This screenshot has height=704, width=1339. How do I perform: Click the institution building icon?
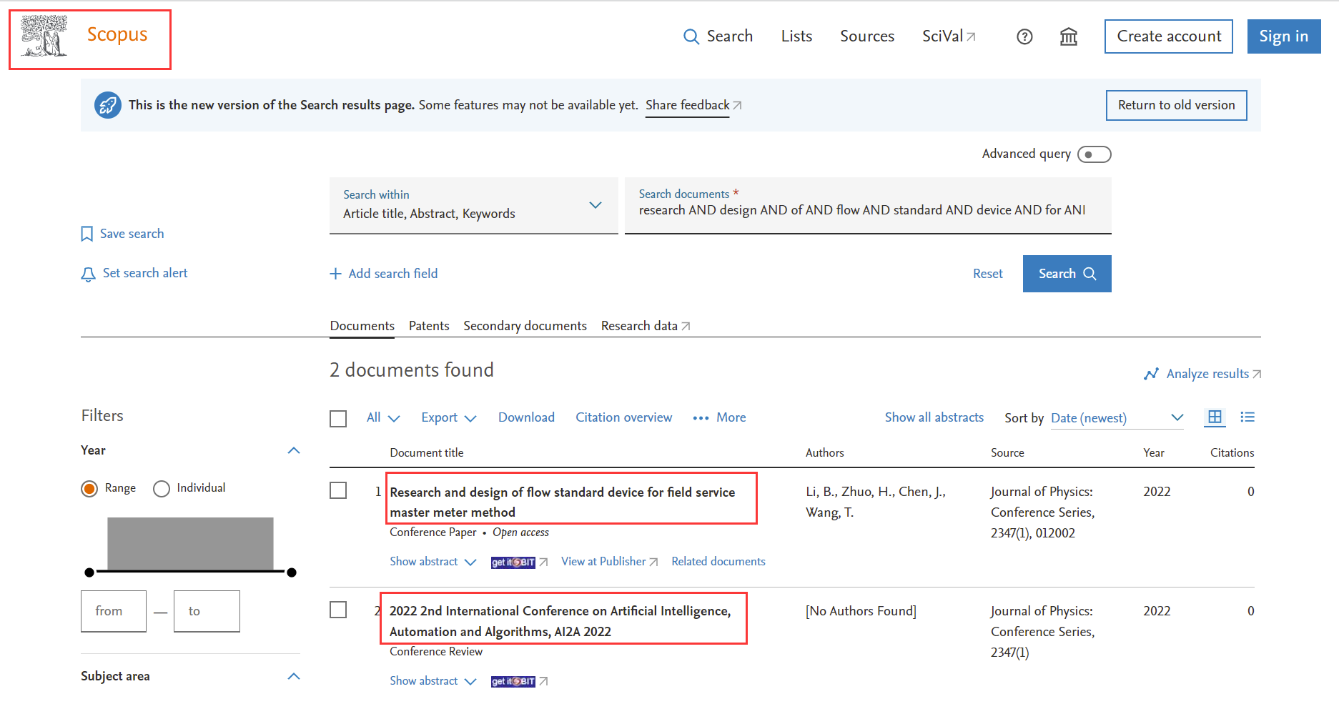point(1069,36)
